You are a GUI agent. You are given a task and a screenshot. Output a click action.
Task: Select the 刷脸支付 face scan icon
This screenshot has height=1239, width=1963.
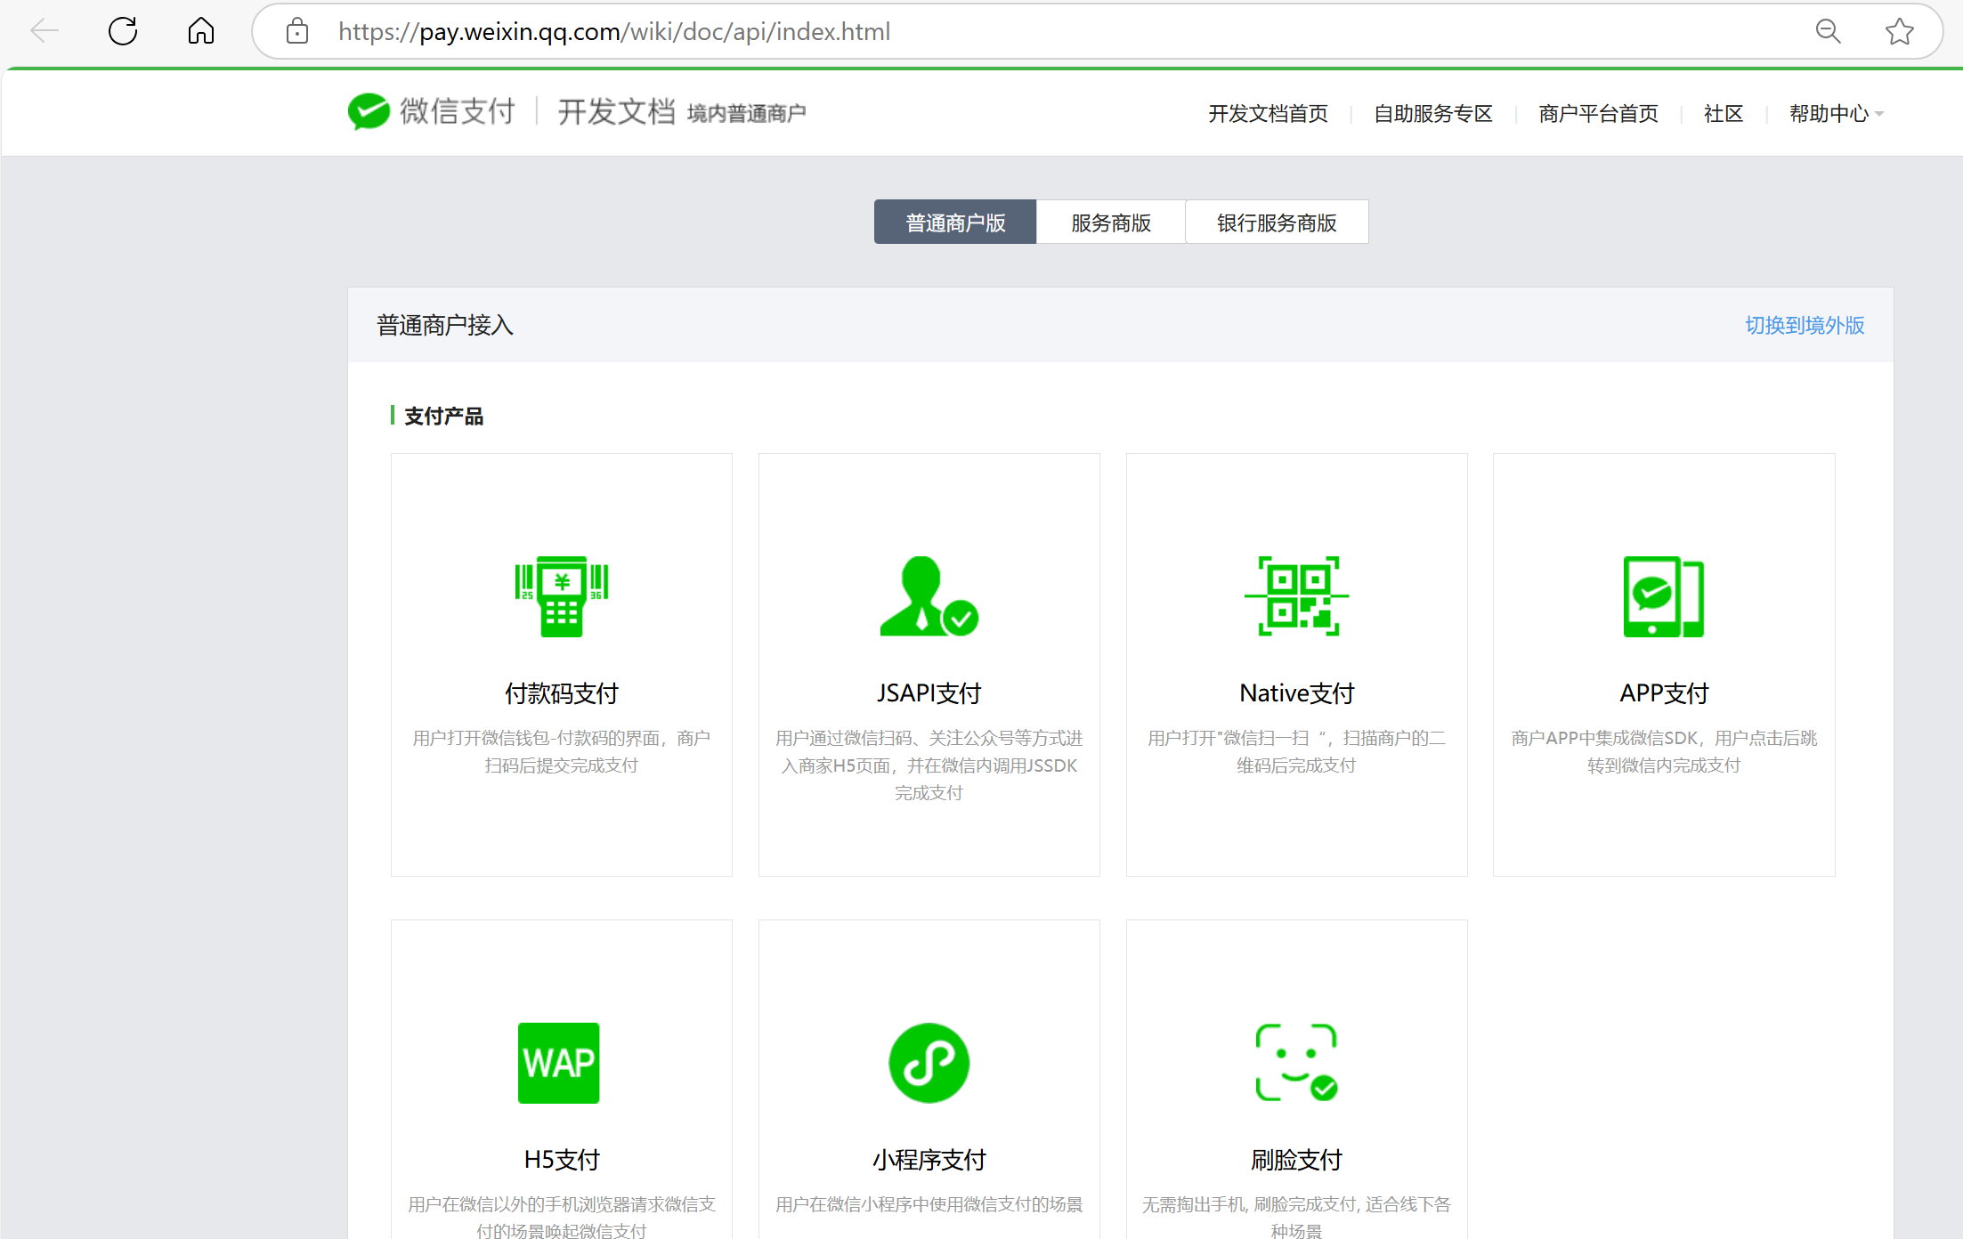(x=1296, y=1062)
